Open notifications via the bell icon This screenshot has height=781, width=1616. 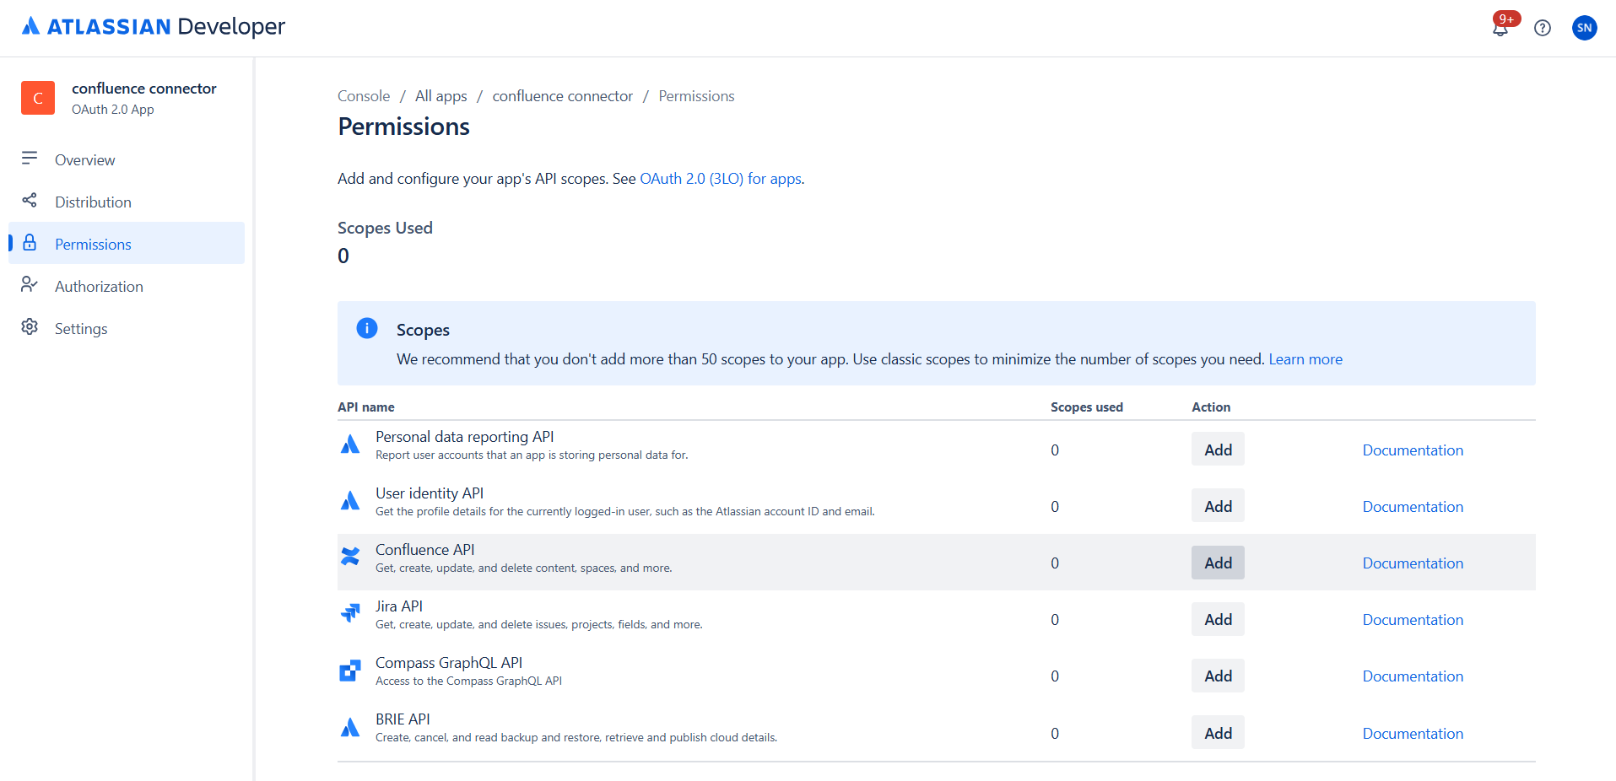(1501, 28)
